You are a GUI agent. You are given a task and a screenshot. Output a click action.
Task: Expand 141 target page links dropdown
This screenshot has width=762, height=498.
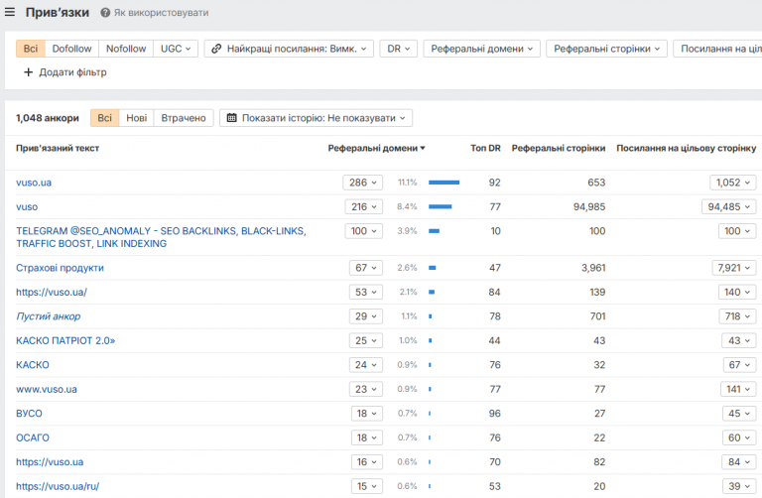point(738,389)
